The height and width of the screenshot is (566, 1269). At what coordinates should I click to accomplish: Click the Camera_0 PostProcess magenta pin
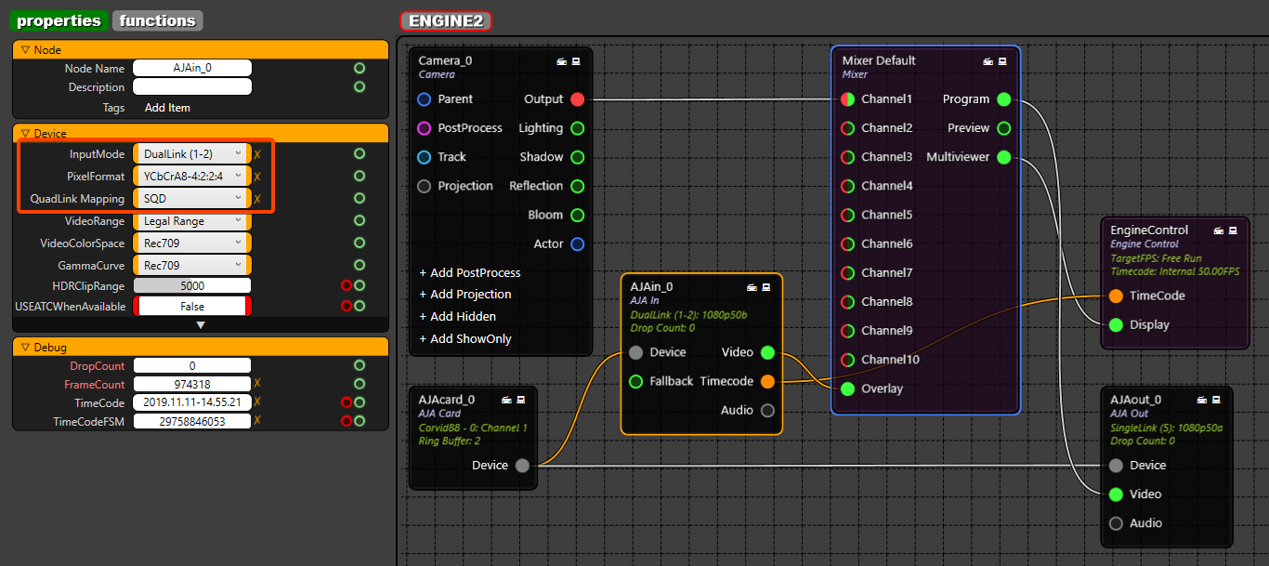425,128
